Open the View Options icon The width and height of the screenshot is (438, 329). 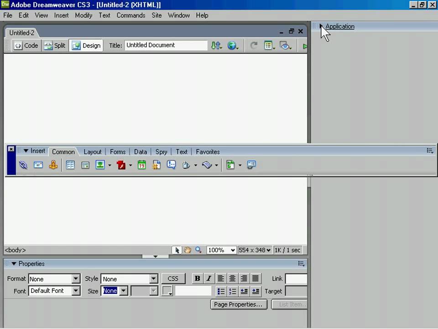(270, 46)
